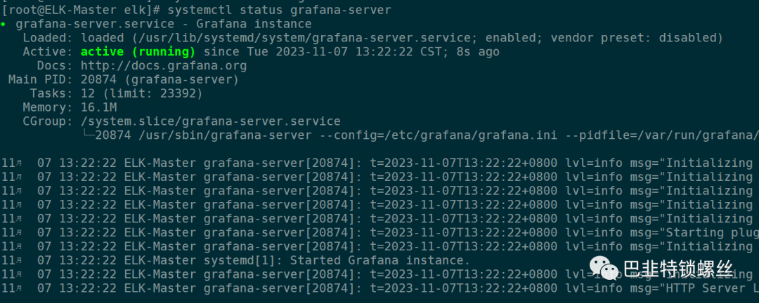
Task: Click the WeChat logo icon in watermark
Action: (603, 268)
